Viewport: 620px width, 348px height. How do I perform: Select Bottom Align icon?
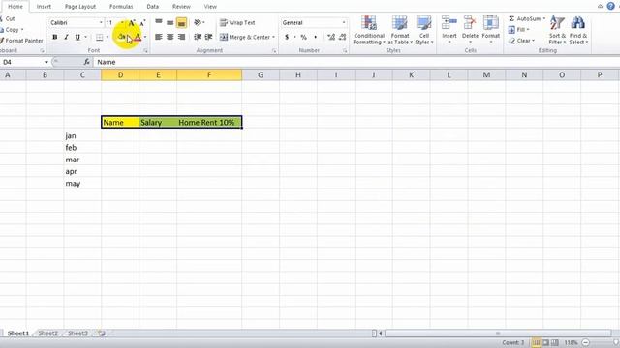click(x=181, y=22)
